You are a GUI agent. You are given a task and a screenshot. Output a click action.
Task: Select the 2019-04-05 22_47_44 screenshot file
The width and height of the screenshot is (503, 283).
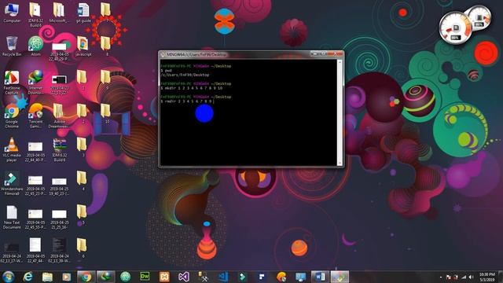coord(35,251)
